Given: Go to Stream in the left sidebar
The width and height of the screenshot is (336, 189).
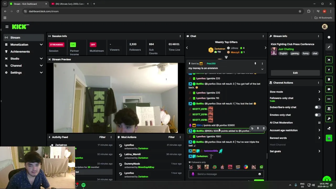Looking at the screenshot, I should (24, 38).
